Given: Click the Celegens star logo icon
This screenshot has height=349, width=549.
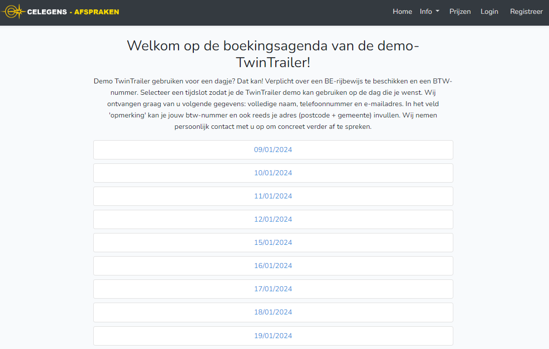Looking at the screenshot, I should (x=13, y=11).
